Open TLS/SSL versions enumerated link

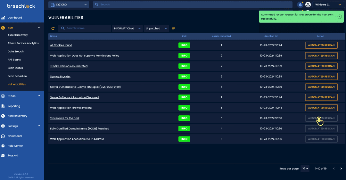tap(69, 66)
